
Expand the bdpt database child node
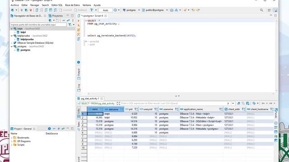click(15, 32)
